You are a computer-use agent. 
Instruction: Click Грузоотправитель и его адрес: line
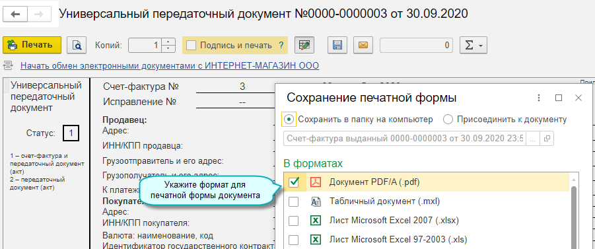pyautogui.click(x=163, y=161)
